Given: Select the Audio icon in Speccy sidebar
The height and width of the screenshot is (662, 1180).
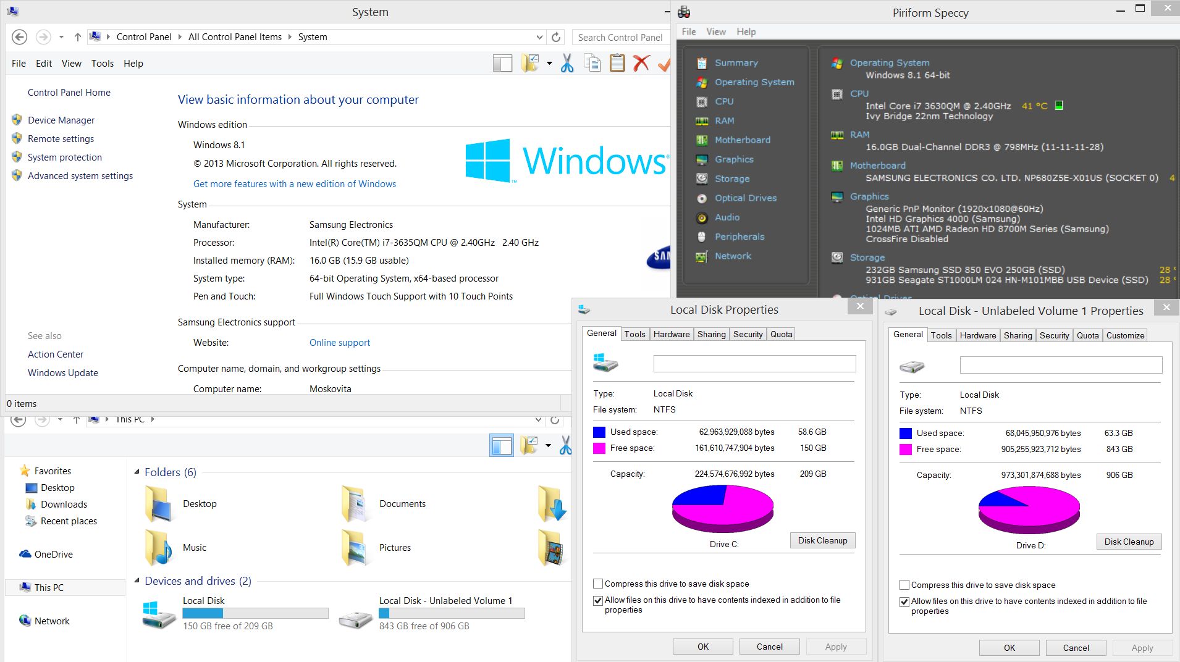Looking at the screenshot, I should [702, 217].
